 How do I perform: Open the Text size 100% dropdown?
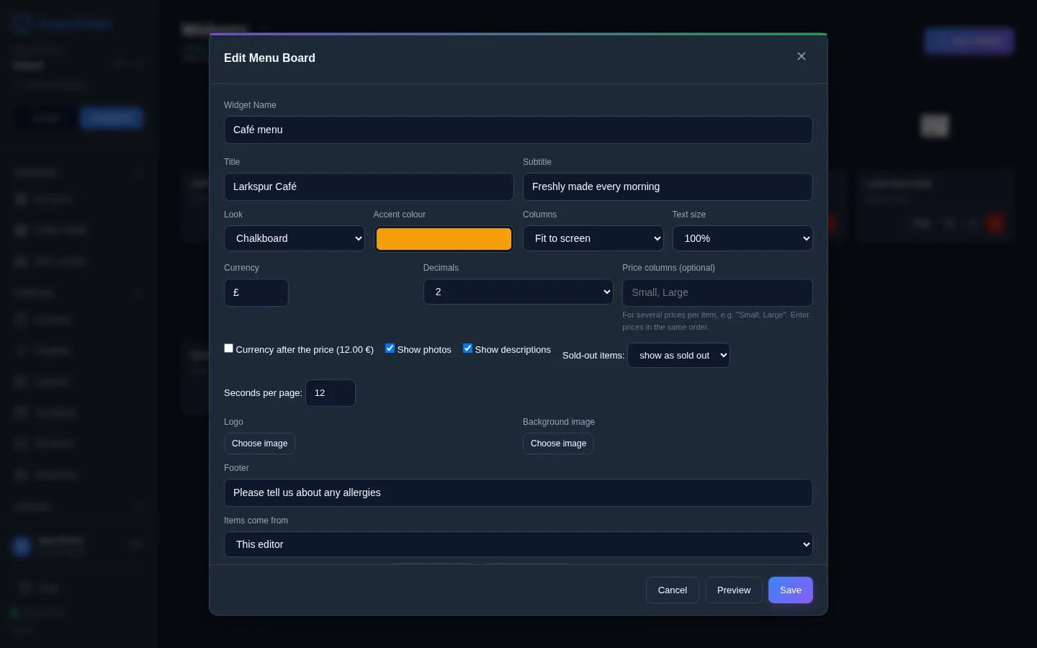click(742, 238)
